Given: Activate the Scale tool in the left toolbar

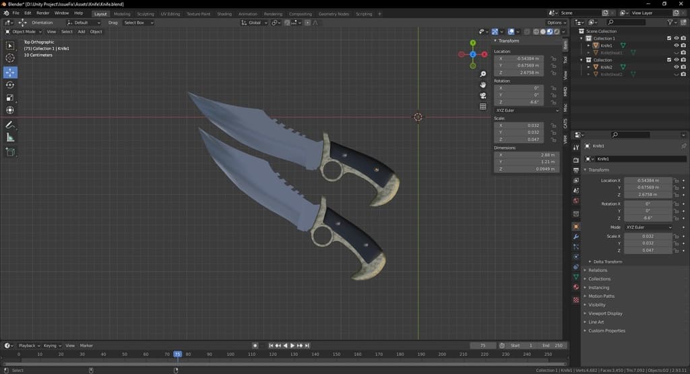Looking at the screenshot, I should 10,98.
